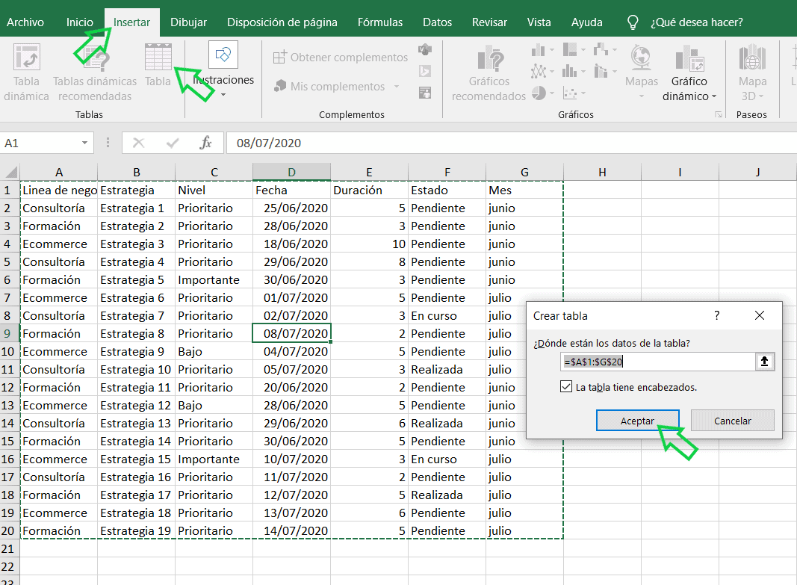Open the Revisar tab

(x=489, y=22)
